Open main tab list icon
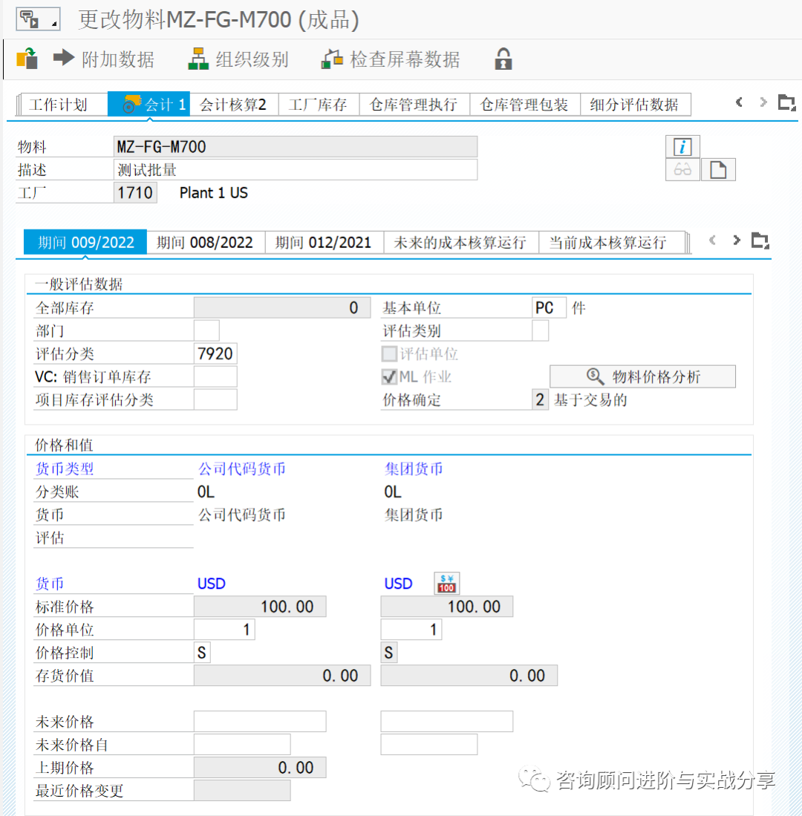 click(787, 102)
